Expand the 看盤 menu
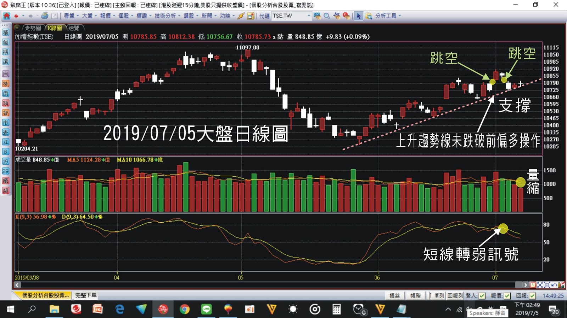The height and width of the screenshot is (318, 567). pos(71,16)
